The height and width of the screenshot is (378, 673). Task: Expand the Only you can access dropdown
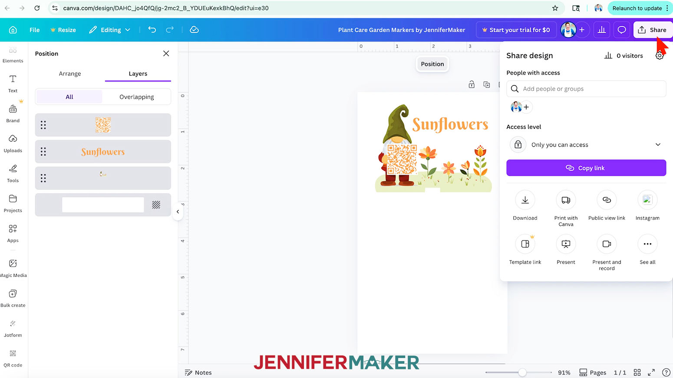tap(586, 145)
